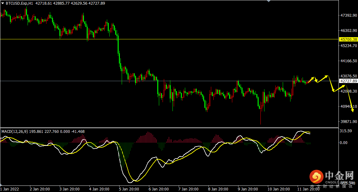Click the 47392.90 price axis label
The height and width of the screenshot is (192, 358).
click(x=349, y=15)
